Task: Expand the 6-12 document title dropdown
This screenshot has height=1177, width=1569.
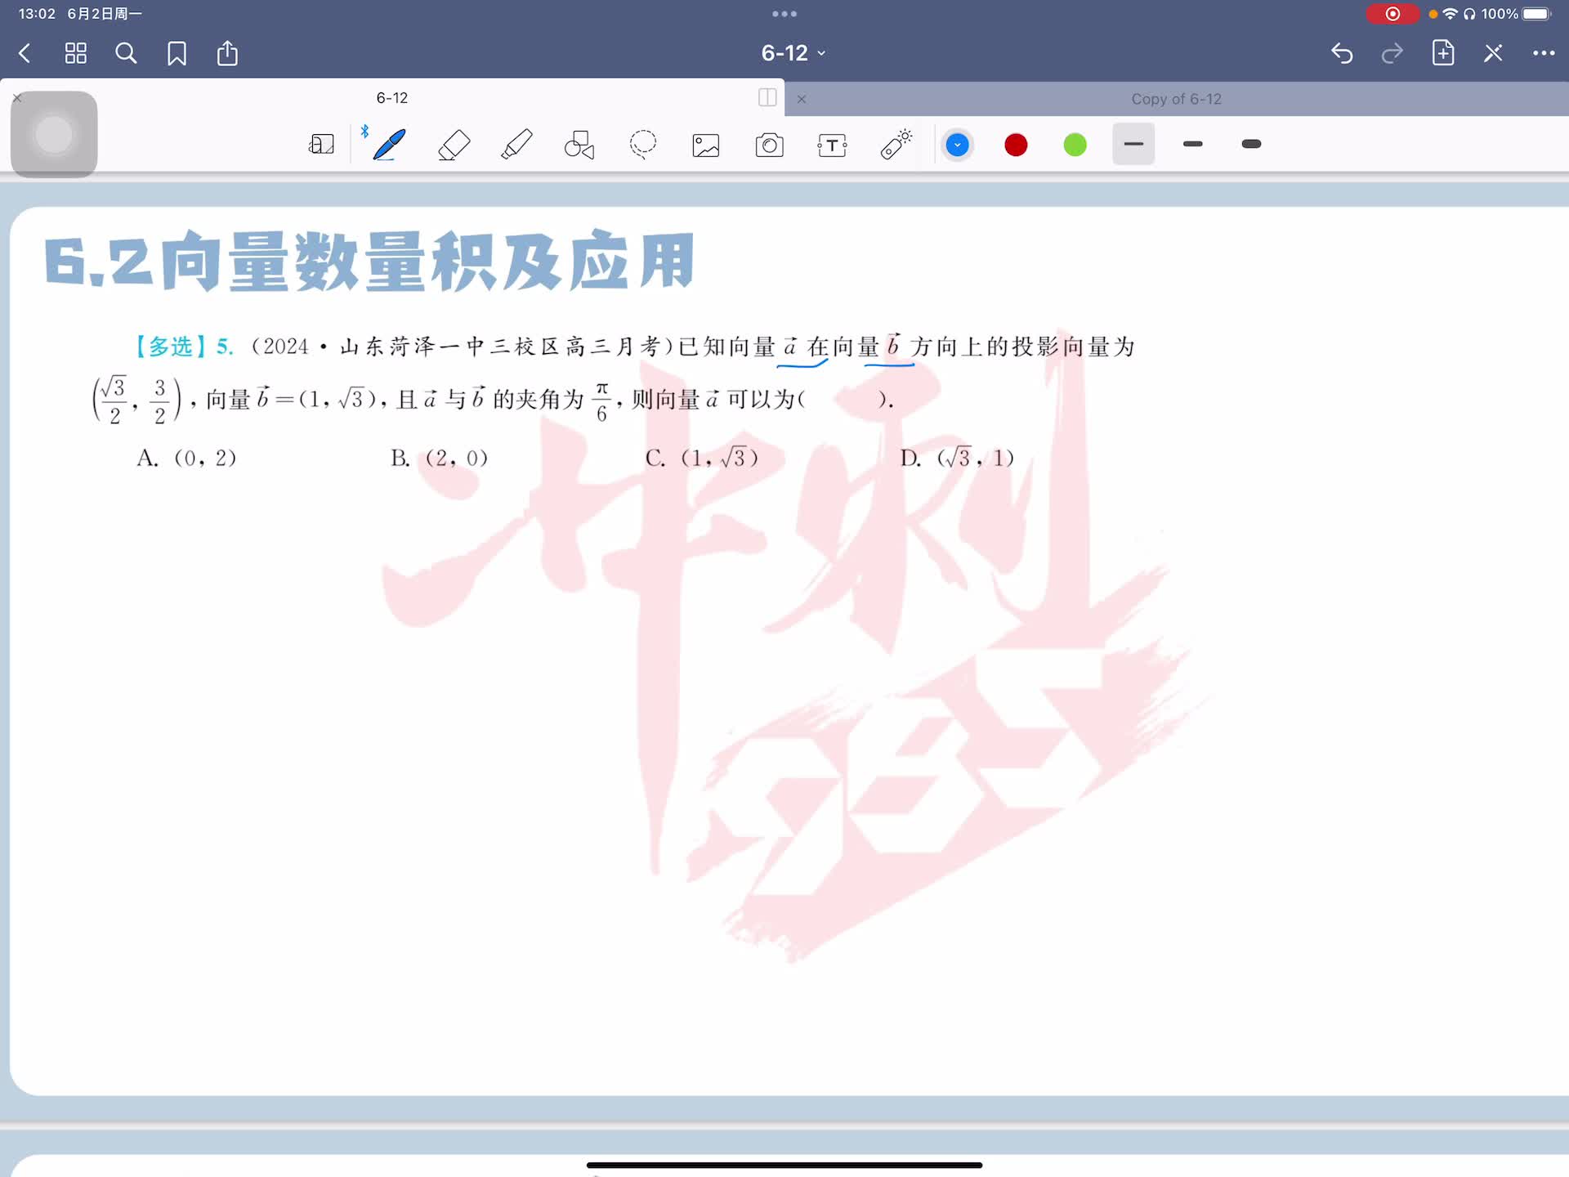Action: (x=793, y=53)
